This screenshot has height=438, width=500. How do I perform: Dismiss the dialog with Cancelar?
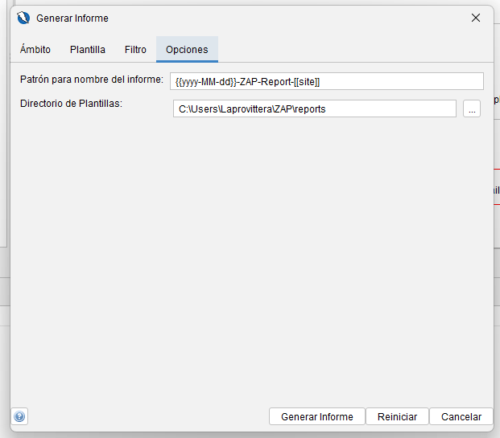click(461, 416)
